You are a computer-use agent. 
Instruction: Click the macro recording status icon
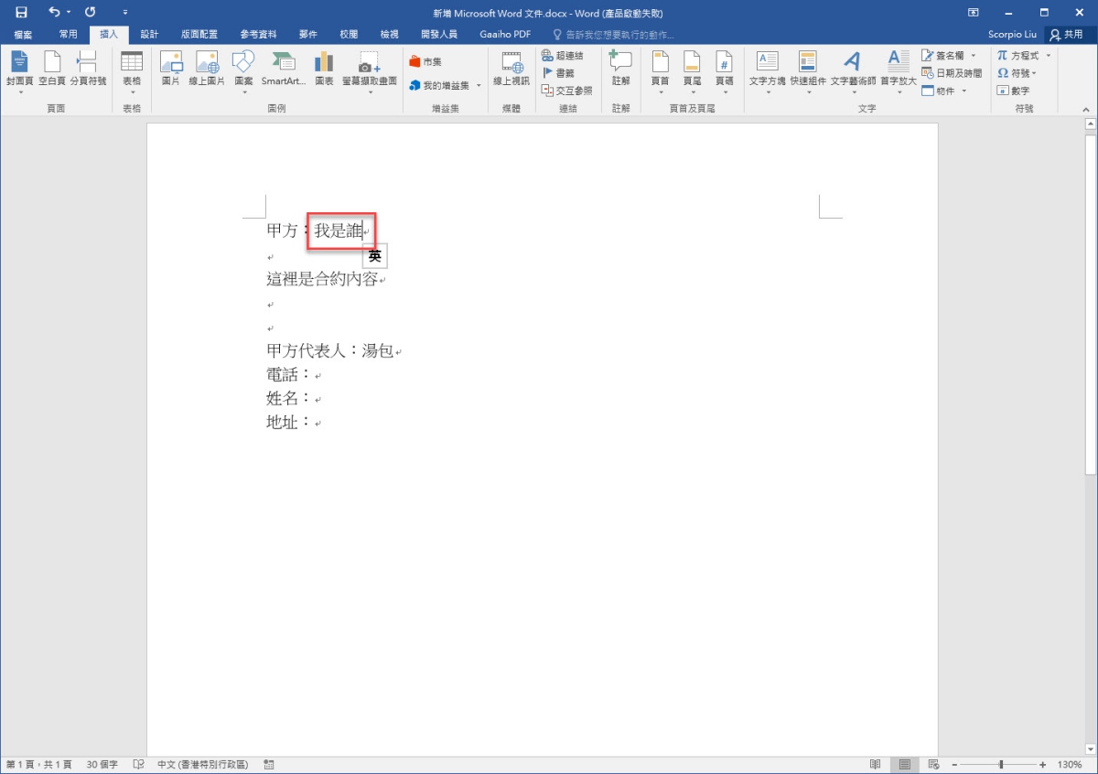coord(269,764)
